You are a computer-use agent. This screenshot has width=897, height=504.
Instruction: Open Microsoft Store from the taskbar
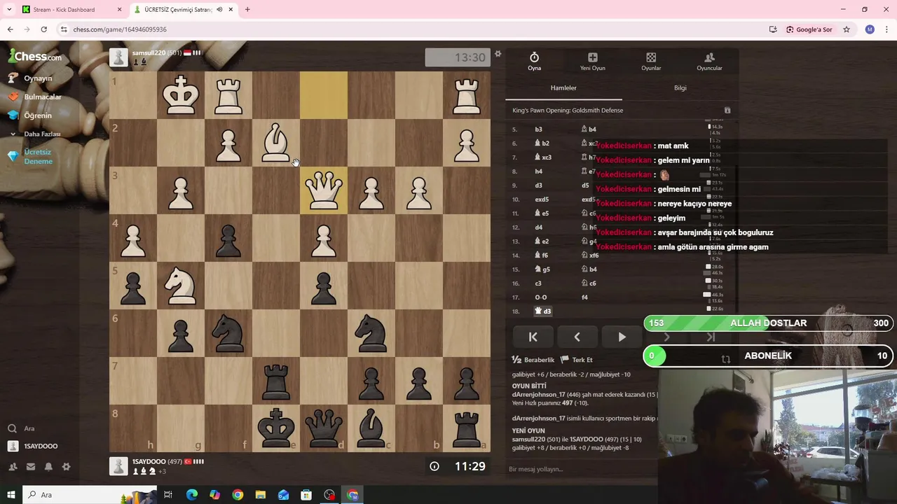click(306, 495)
